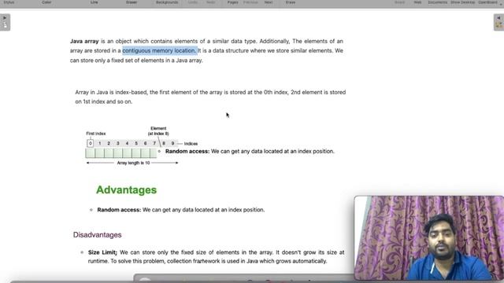Switch to Web mode

coord(417,2)
